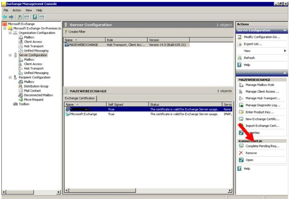289x199 pixels.
Task: Open the Help menu
Action: [39, 10]
